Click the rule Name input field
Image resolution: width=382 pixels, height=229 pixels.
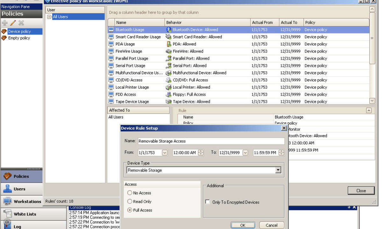coord(211,141)
